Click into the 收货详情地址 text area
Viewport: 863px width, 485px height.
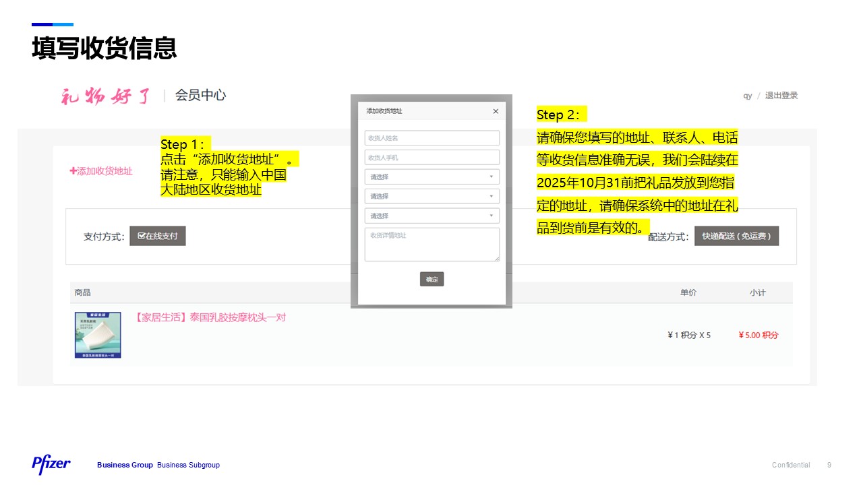pyautogui.click(x=431, y=244)
